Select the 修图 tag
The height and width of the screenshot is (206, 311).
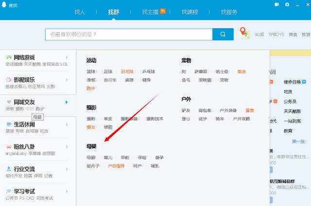(x=108, y=127)
